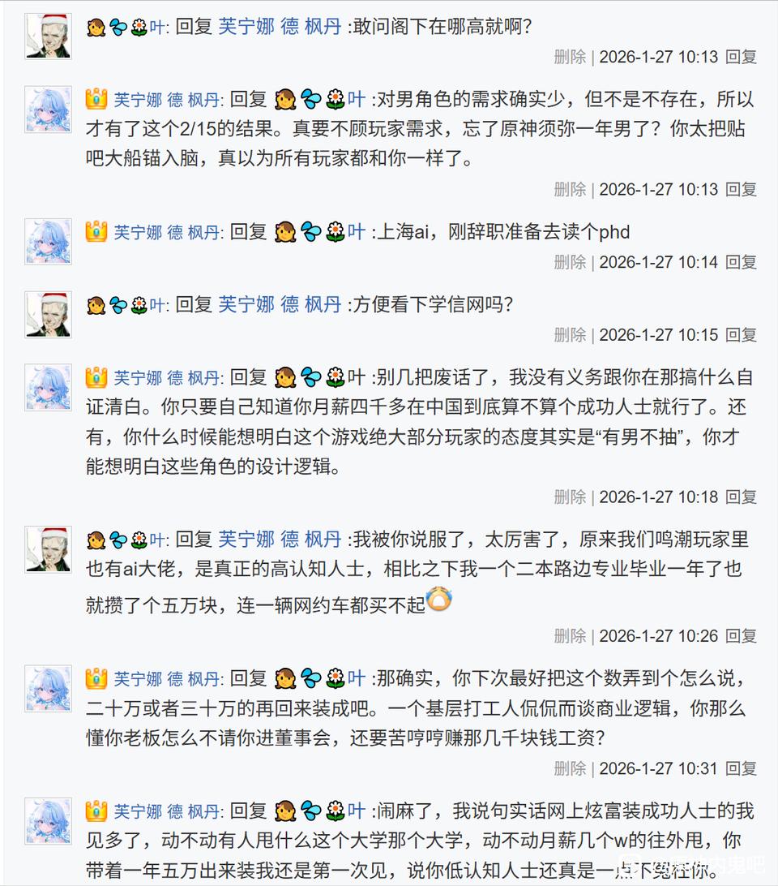Open author name 芙宁娜 德 枫丹 on the 10:31 comment

pyautogui.click(x=166, y=678)
